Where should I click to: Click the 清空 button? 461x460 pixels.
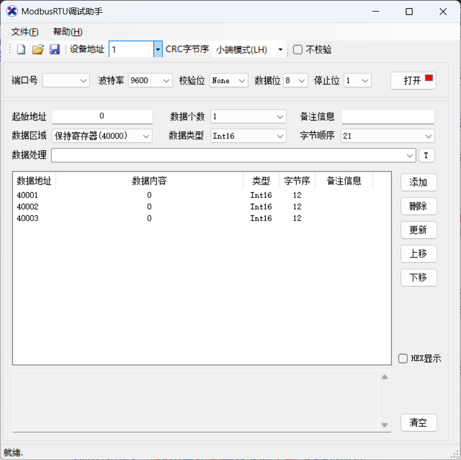pos(418,423)
